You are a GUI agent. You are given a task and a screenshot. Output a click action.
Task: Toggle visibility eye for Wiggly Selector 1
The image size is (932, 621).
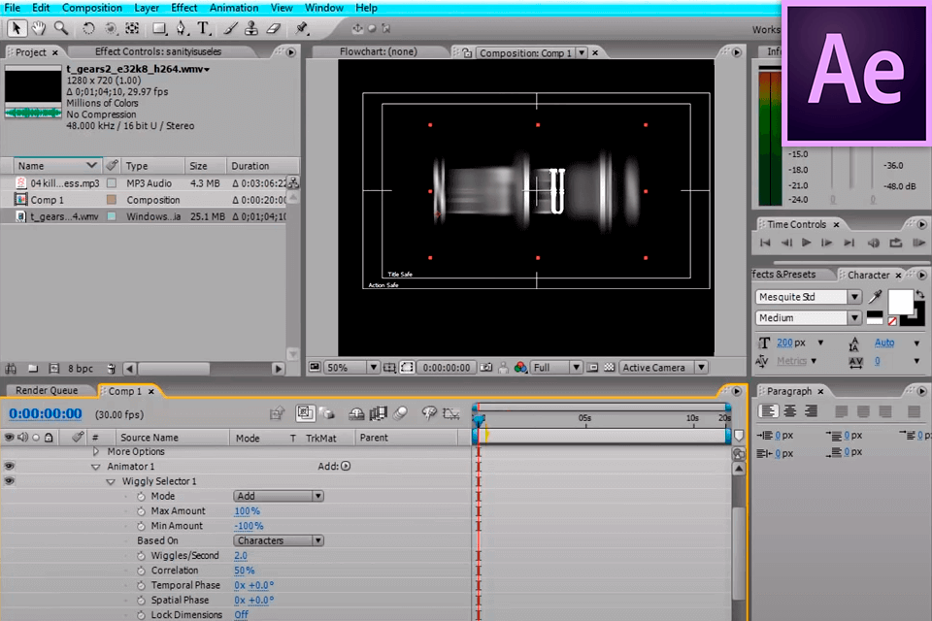tap(10, 481)
